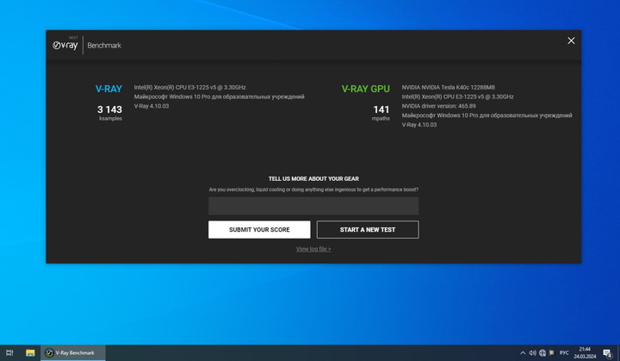The image size is (620, 361).
Task: Click the green V-RAY GPU heading
Action: [x=366, y=89]
